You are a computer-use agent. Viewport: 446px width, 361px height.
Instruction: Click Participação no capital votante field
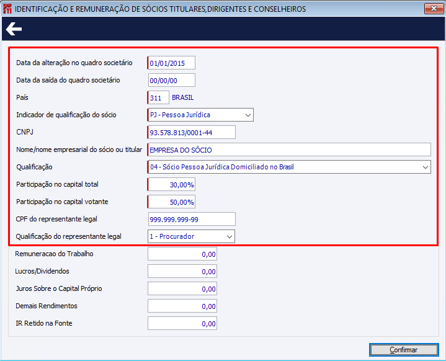pos(172,202)
